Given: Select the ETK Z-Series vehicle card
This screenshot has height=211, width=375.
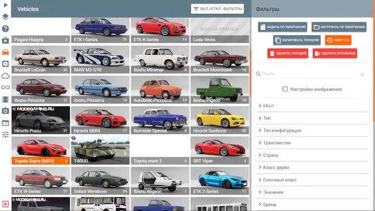Looking at the screenshot, I should coord(220,181).
